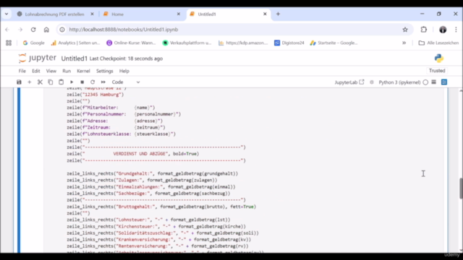463x260 pixels.
Task: Cut the selected cell with the scissors icon
Action: 40,82
